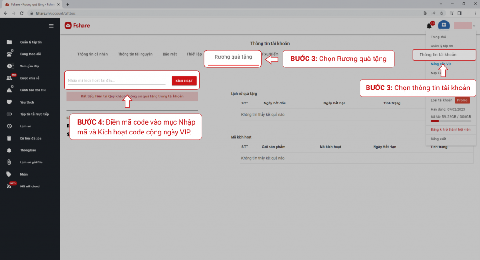Click Đã SD: 59.22GB / 300GB text
Screen dimensions: 480x260
[x=450, y=117]
